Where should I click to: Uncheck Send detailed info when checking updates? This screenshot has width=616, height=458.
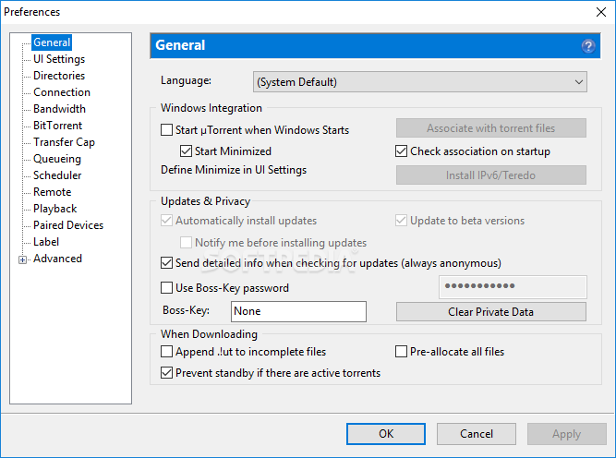click(166, 263)
